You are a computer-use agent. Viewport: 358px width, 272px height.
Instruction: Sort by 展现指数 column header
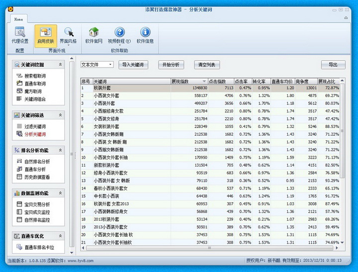(x=189, y=82)
